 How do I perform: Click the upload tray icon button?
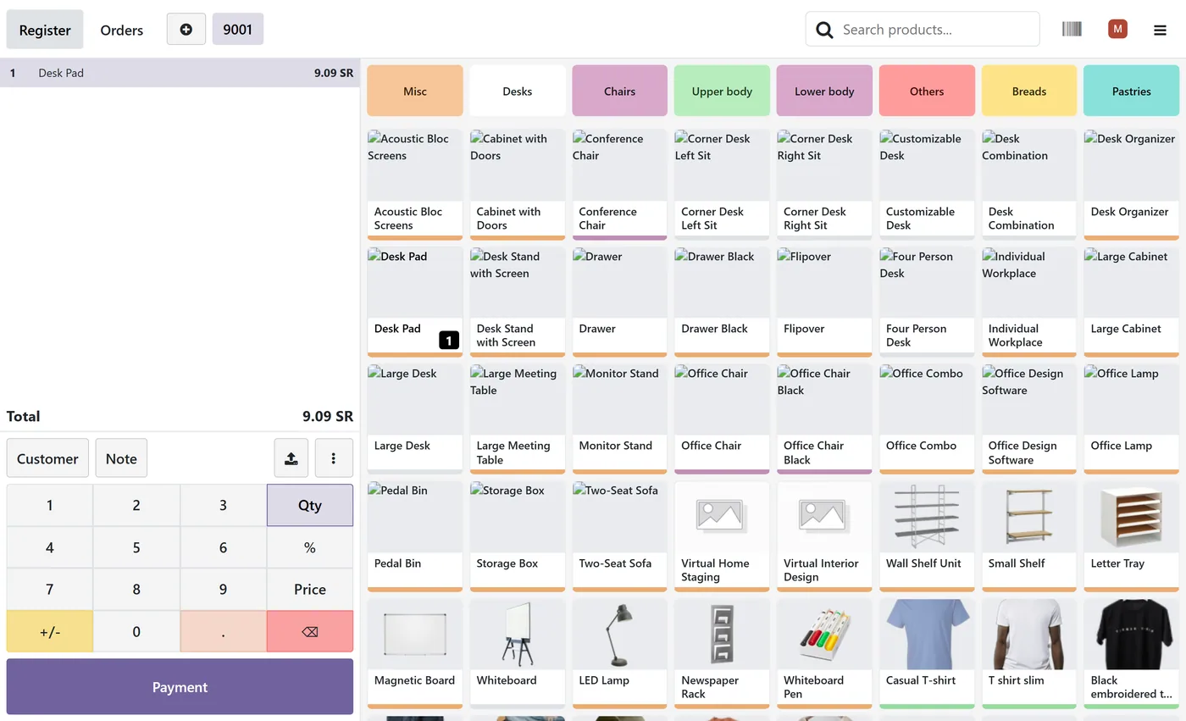point(291,458)
